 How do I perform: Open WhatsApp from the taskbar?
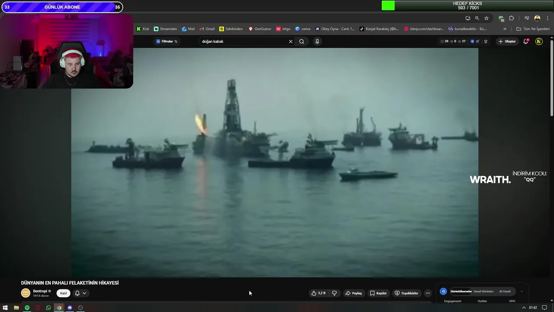[x=48, y=308]
